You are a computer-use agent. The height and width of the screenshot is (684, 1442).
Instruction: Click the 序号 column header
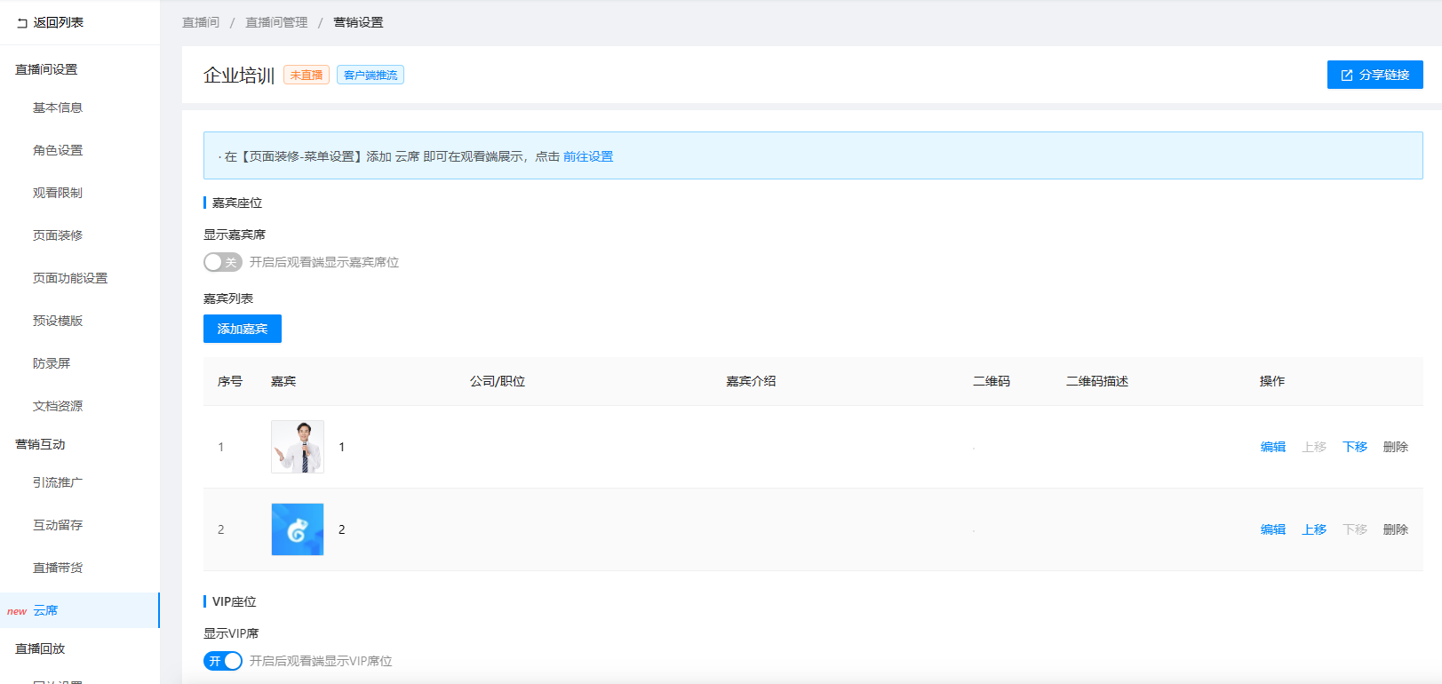(x=230, y=381)
